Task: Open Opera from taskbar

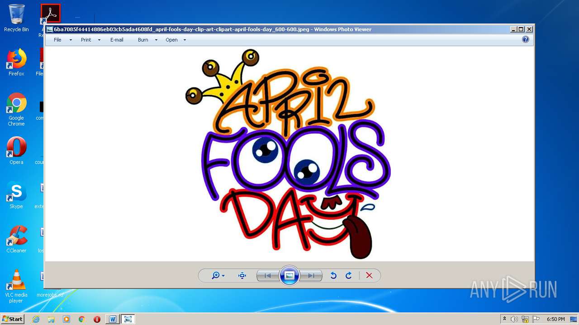Action: 97,319
